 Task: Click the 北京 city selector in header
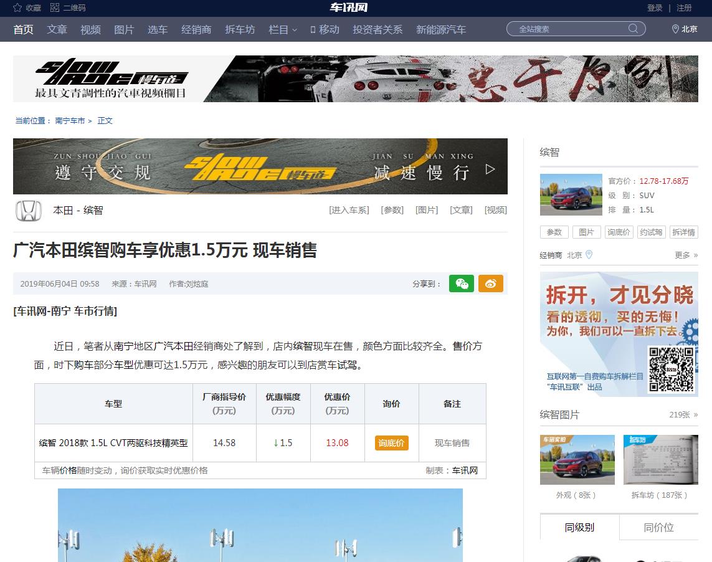coord(690,29)
